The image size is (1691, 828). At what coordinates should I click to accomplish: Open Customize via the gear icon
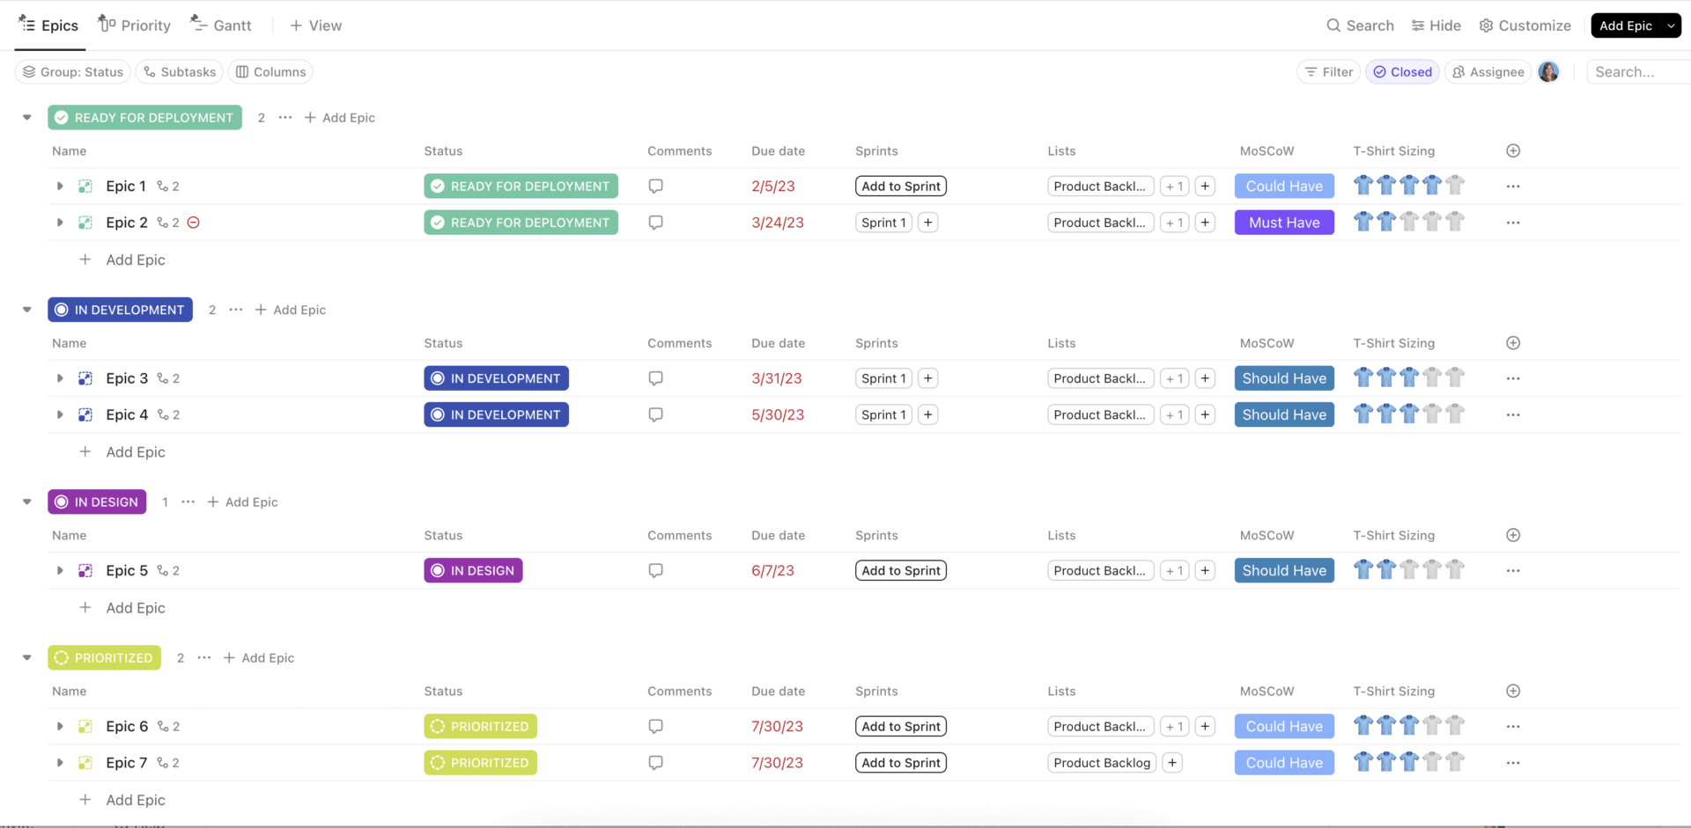pyautogui.click(x=1485, y=26)
